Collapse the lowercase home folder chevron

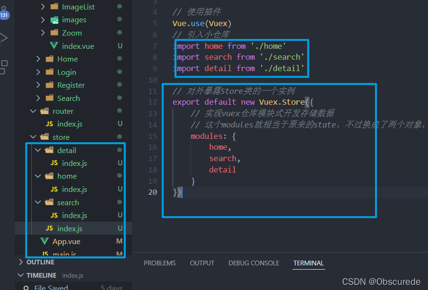[38, 176]
